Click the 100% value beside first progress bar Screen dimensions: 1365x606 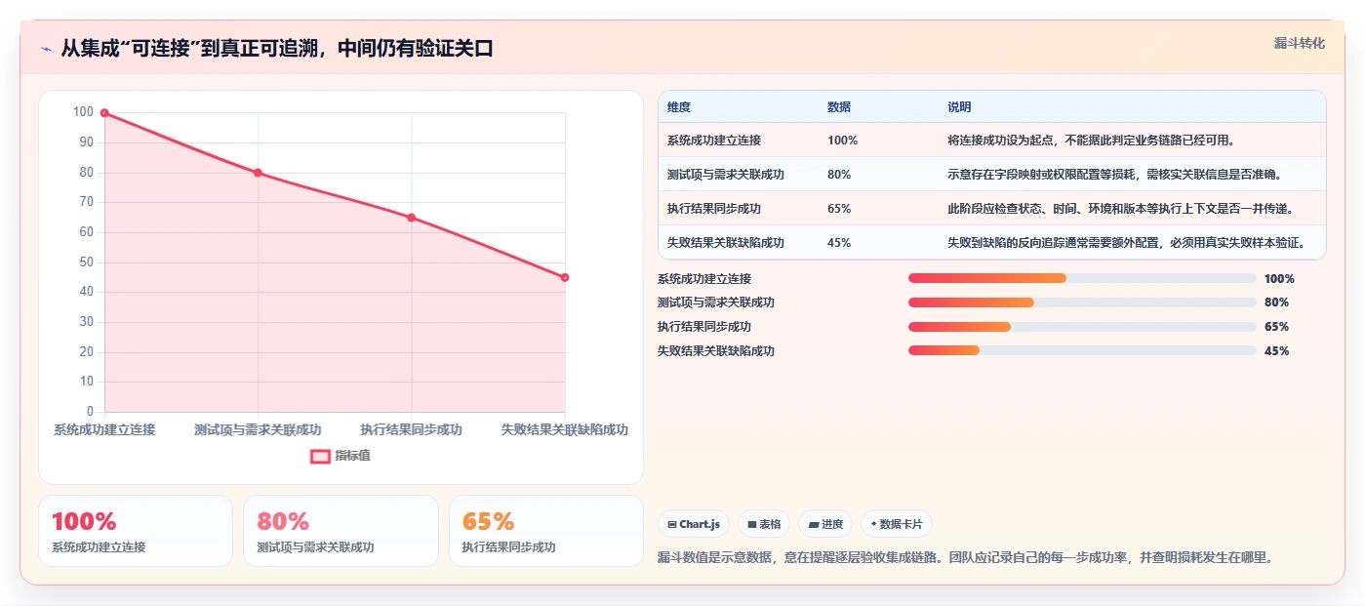point(1279,278)
